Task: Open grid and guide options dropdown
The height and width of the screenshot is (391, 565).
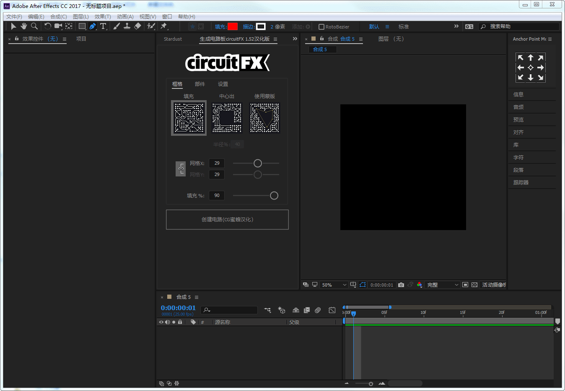Action: [x=353, y=285]
